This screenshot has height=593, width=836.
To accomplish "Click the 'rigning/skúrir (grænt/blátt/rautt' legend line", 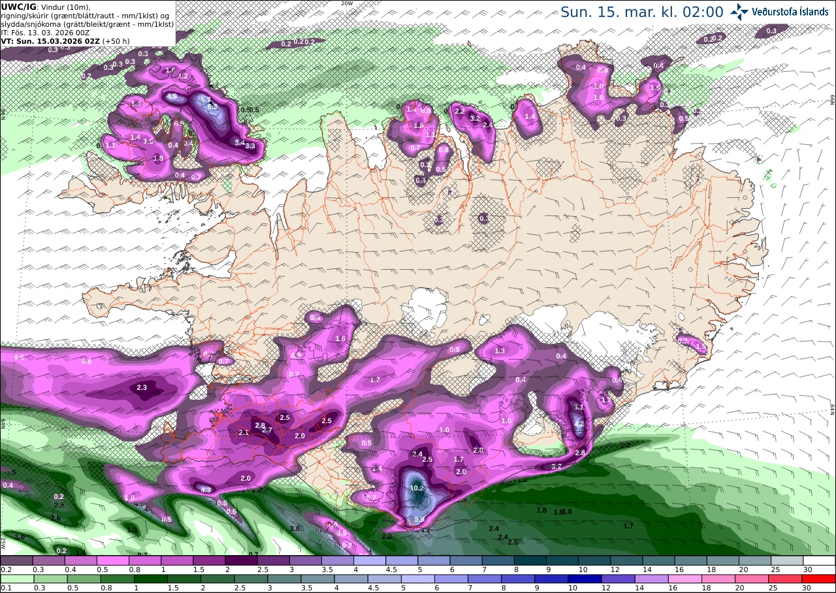I will click(x=84, y=16).
